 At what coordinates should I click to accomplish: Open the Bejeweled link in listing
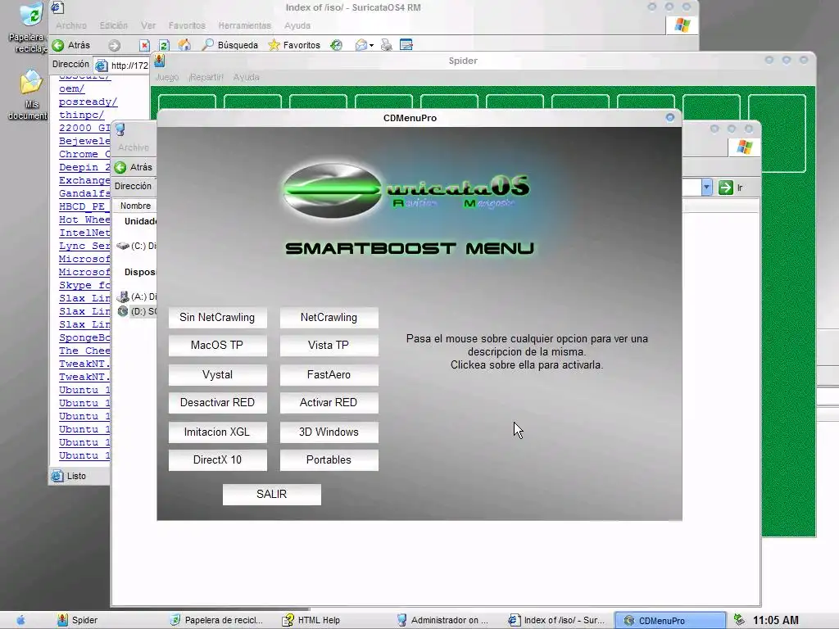click(84, 141)
